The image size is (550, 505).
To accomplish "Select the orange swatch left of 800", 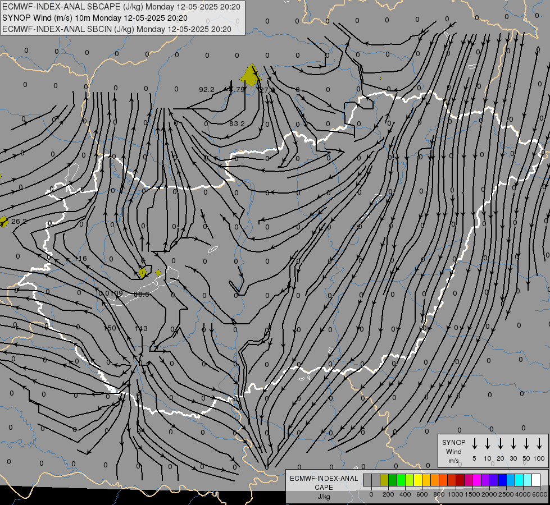I will [x=435, y=480].
